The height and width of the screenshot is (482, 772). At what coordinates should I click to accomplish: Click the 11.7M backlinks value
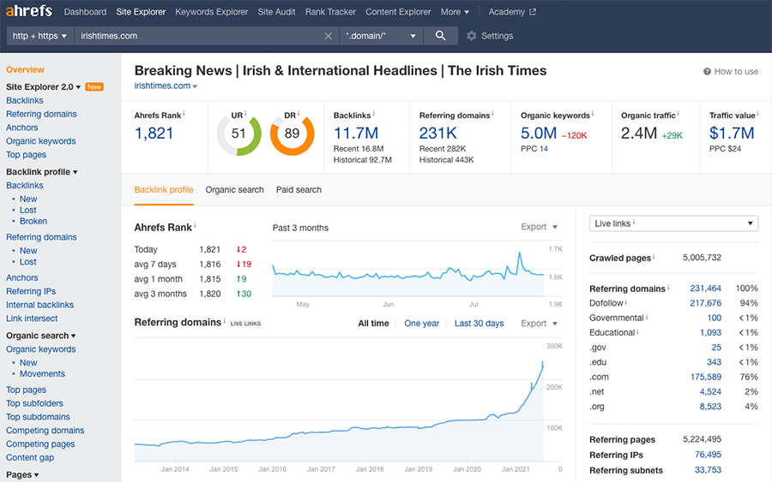point(356,134)
